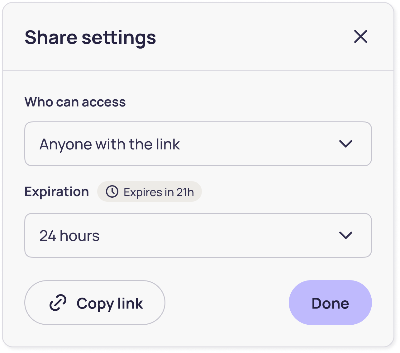Click the 'Expires in 21h' text
This screenshot has height=353, width=400.
pyautogui.click(x=159, y=192)
